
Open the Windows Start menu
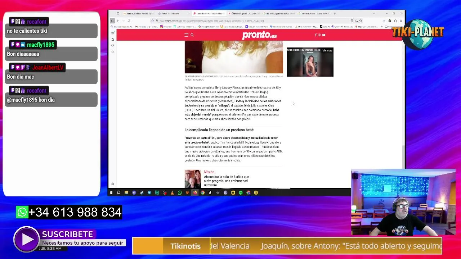111,193
